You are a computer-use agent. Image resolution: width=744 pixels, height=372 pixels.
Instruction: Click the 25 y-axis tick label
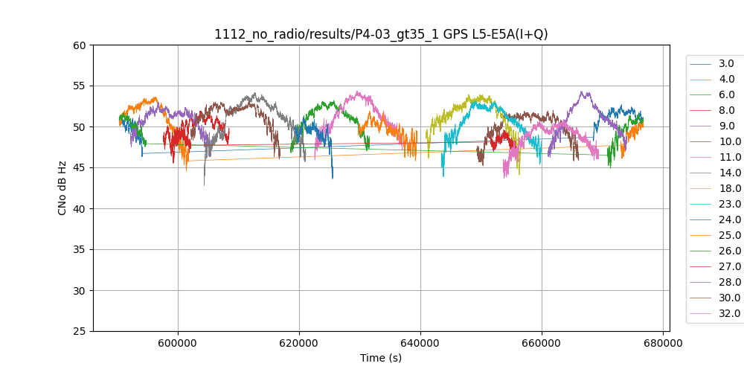(x=80, y=331)
